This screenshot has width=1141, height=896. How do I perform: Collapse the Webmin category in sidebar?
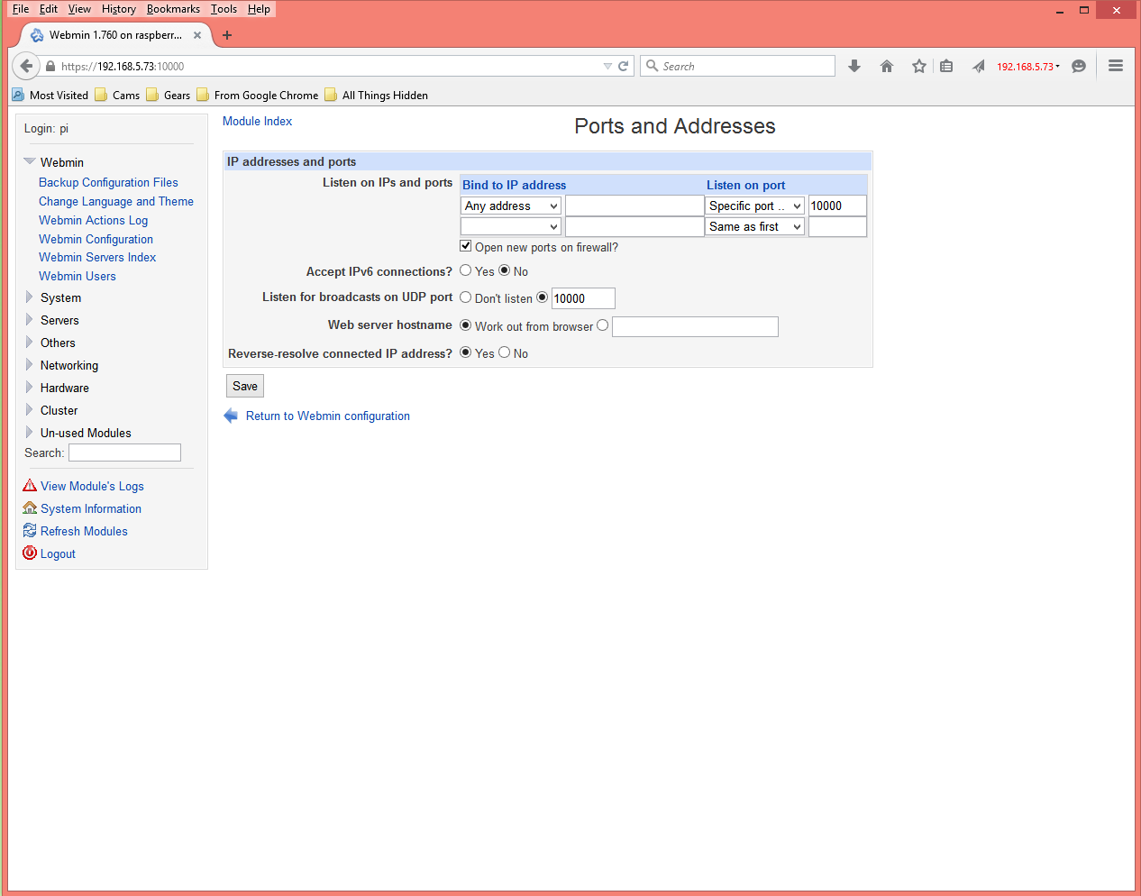click(30, 161)
